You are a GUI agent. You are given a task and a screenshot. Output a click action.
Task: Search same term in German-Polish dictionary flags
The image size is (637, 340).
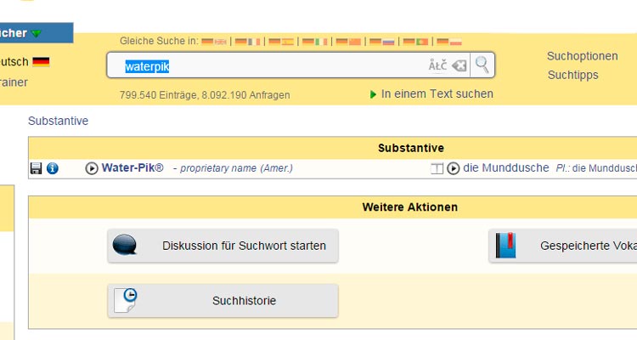click(449, 42)
